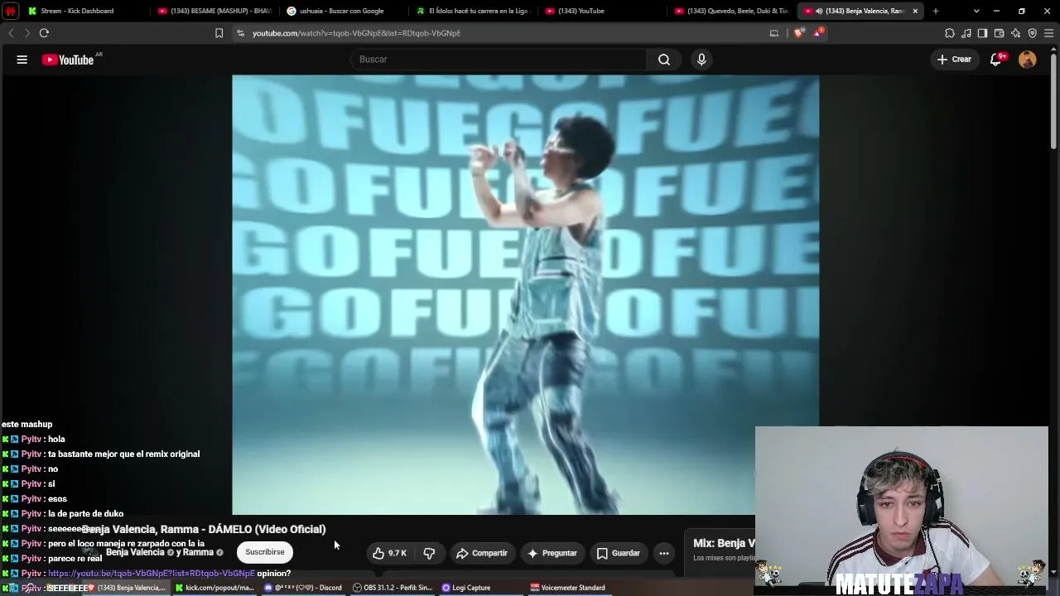
Task: Click the video player to pause playback
Action: click(526, 295)
